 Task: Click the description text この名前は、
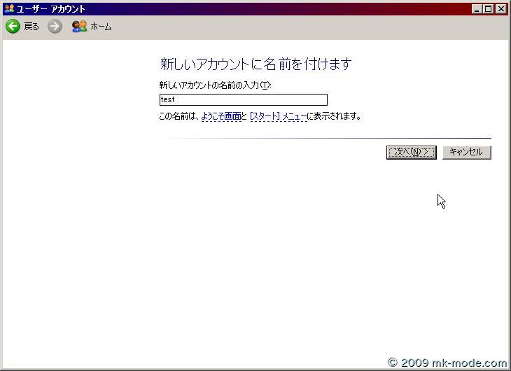[x=179, y=116]
